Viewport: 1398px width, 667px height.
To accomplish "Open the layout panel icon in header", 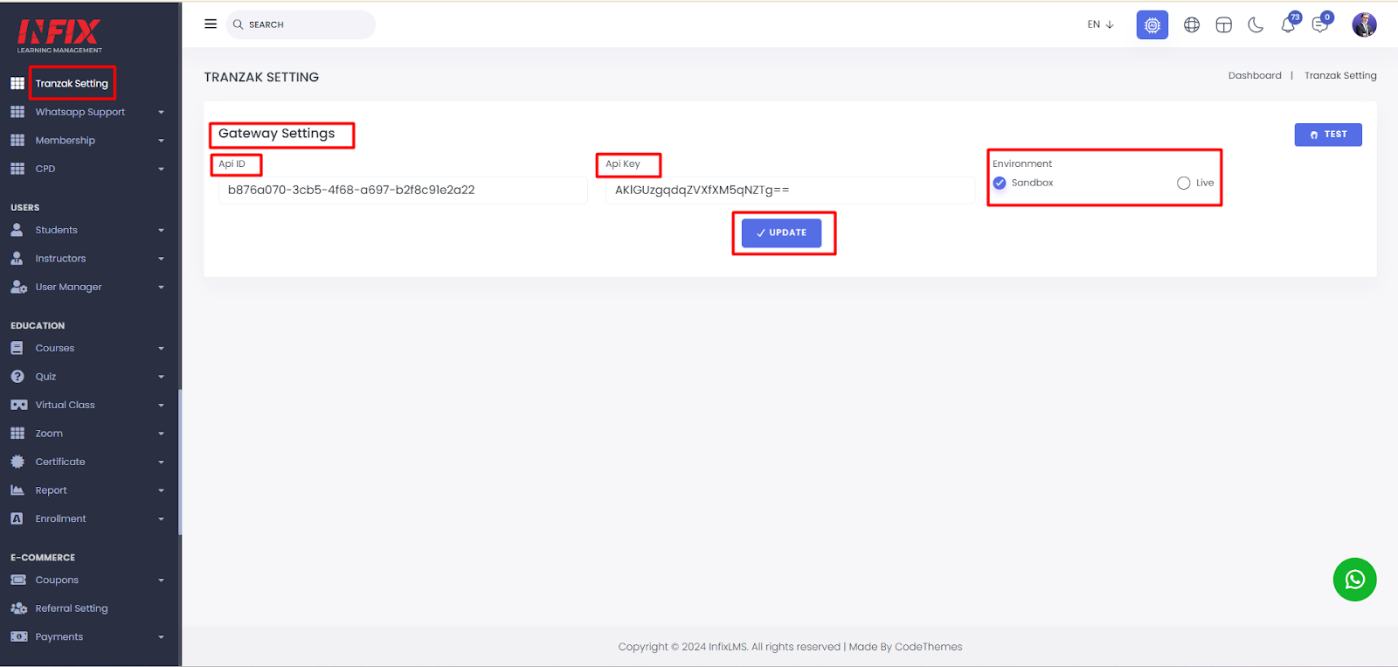I will [x=1224, y=25].
